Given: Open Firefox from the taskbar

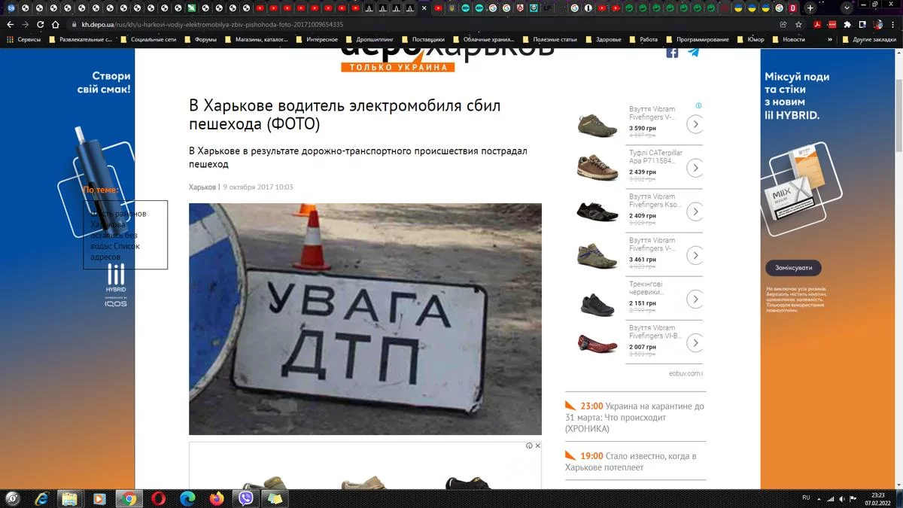Looking at the screenshot, I should [217, 498].
